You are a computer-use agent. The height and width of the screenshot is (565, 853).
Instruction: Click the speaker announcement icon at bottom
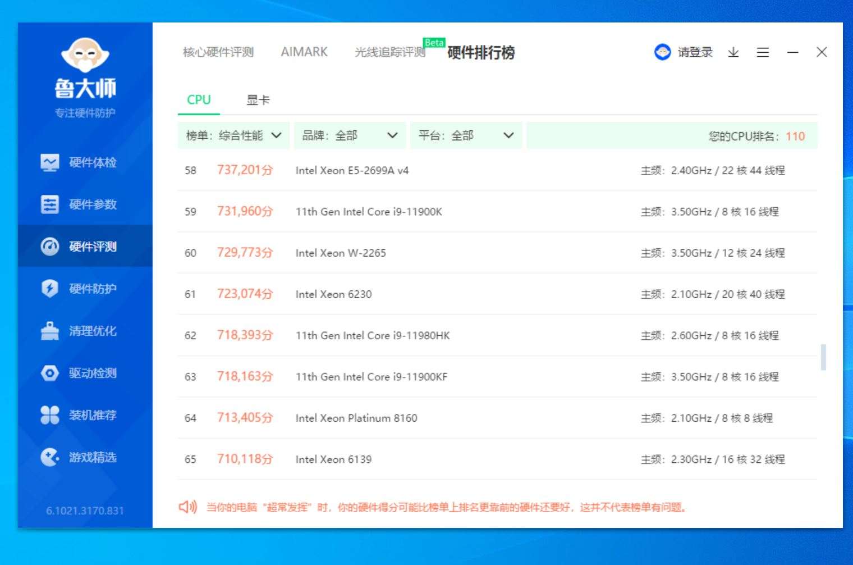tap(187, 507)
